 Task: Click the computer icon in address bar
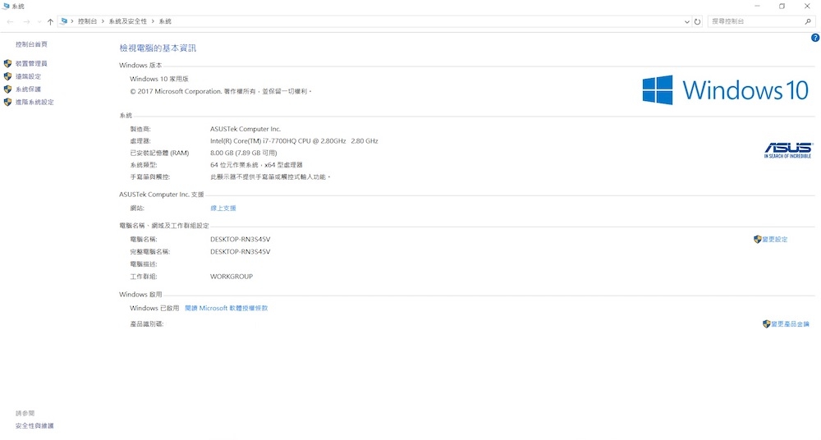pos(64,21)
